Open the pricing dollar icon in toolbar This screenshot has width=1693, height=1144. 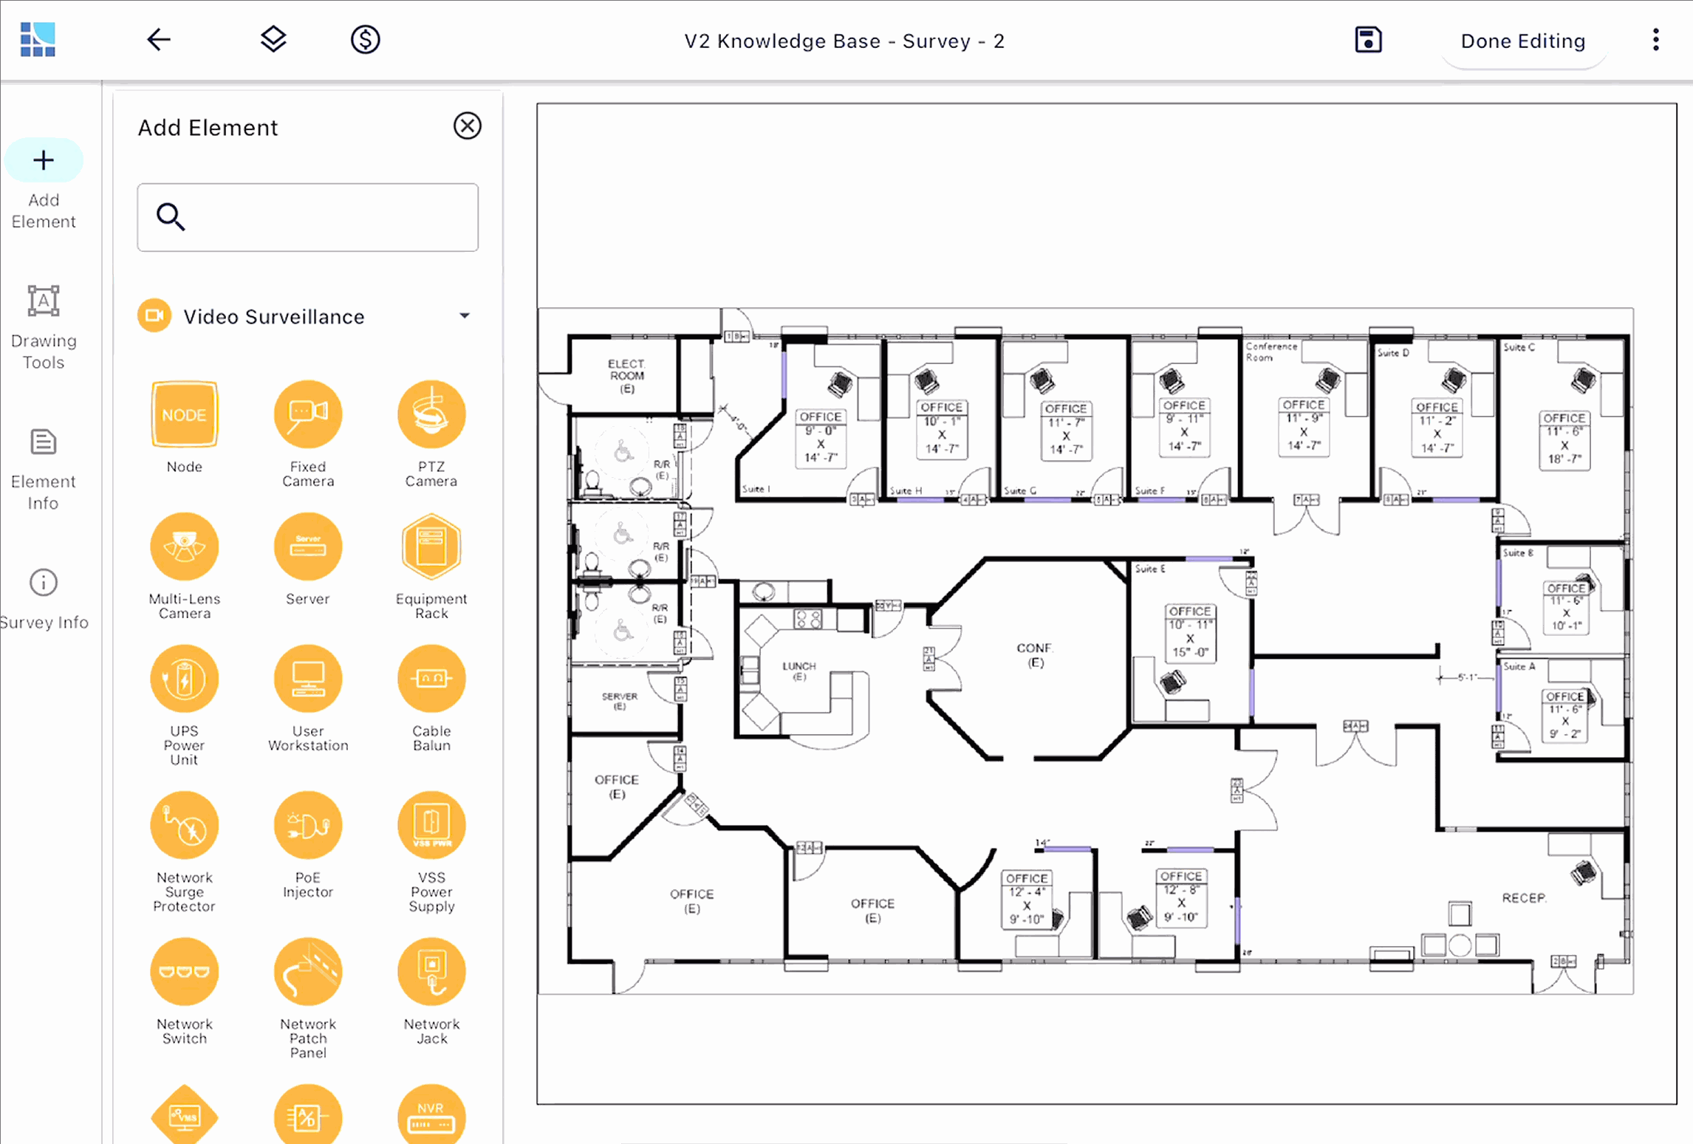pos(365,40)
